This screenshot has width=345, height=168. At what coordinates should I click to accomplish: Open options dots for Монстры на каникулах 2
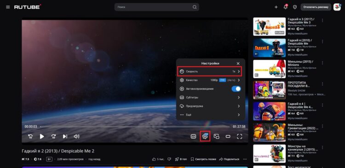(x=322, y=147)
